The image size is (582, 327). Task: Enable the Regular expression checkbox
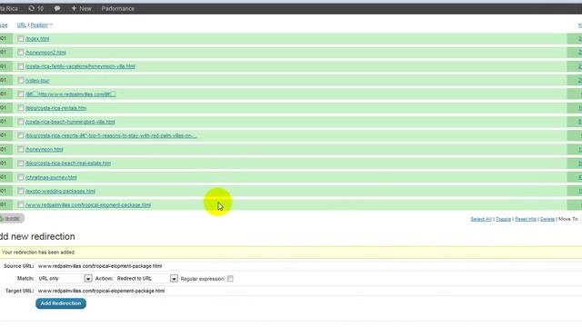click(230, 279)
